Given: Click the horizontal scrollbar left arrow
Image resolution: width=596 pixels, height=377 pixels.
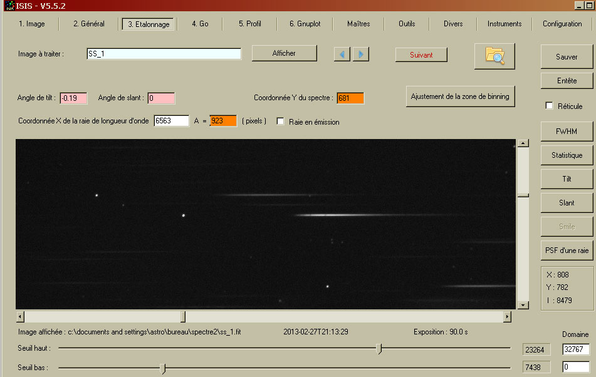Looking at the screenshot, I should pyautogui.click(x=20, y=316).
